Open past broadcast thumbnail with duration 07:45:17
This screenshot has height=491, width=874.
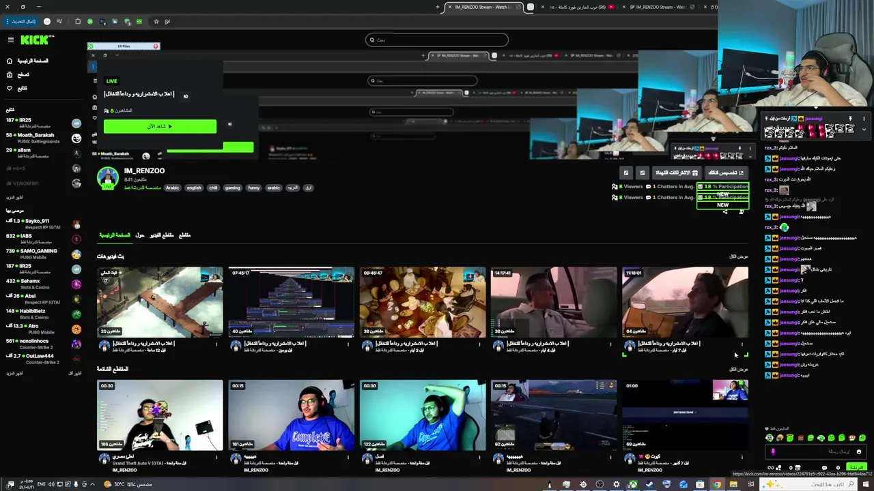point(292,302)
